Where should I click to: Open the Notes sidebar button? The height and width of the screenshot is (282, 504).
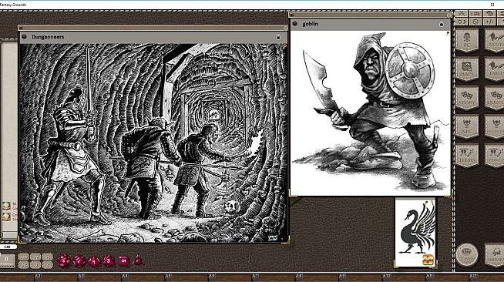click(x=495, y=40)
